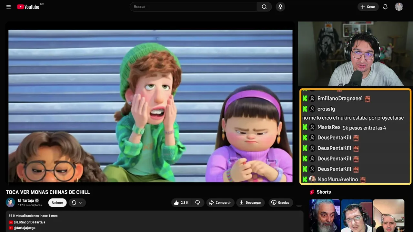
Task: Click the emote next to NaoMuruAvelino
Action: 363,179
